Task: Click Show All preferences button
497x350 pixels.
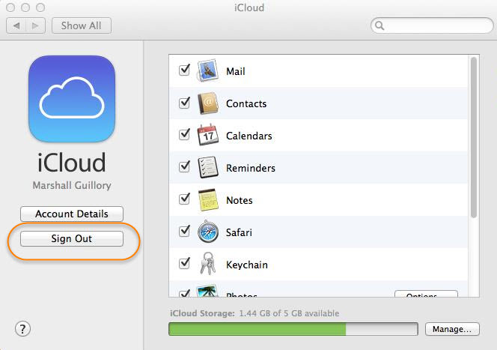Action: coord(82,25)
